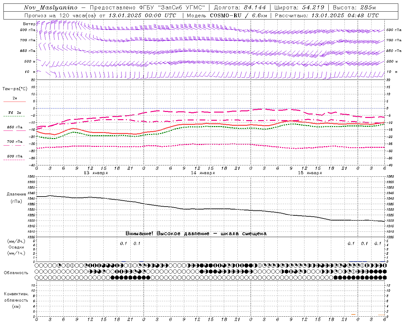Select the forecast start 13.01.2025 00:00 UTC

142,15
